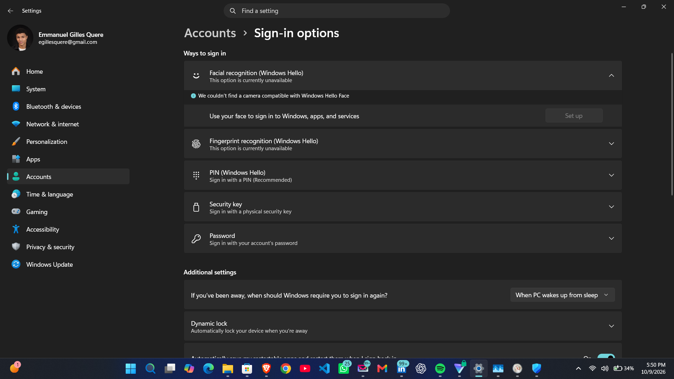Click the volume speaker tray icon
This screenshot has width=674, height=379.
pyautogui.click(x=604, y=368)
